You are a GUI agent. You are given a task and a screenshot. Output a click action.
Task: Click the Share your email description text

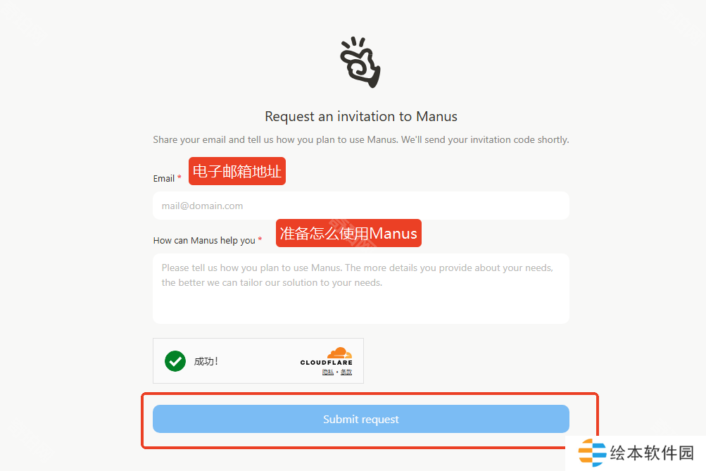(361, 140)
